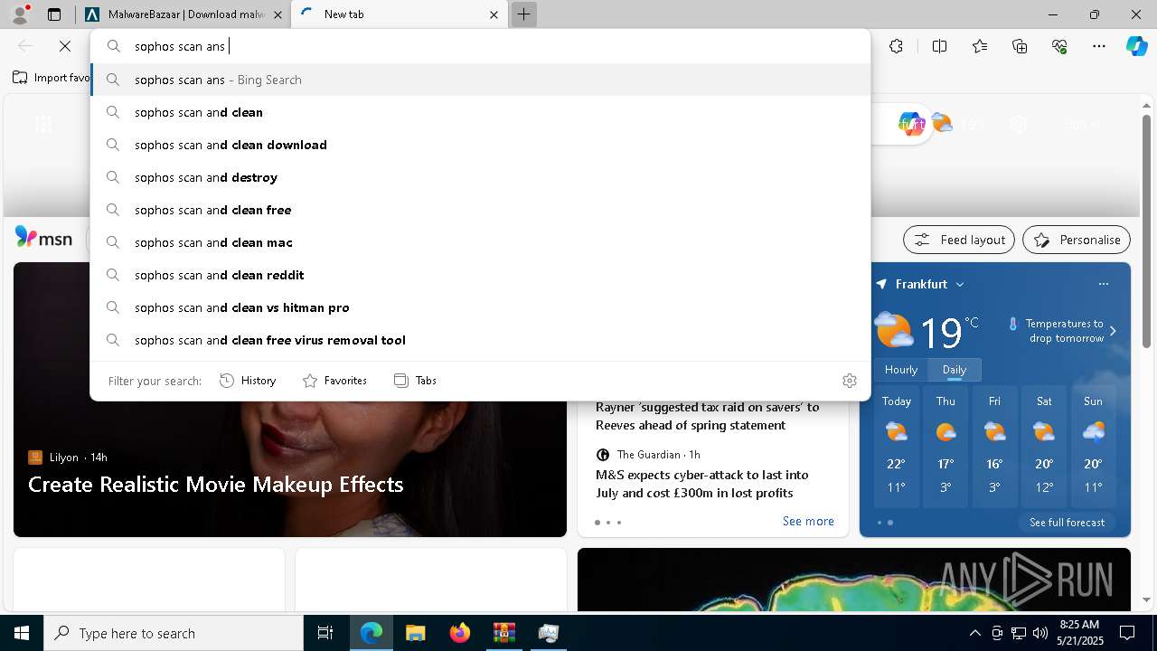Choose 'sophos scan and clean free virus removal tool'

(x=481, y=340)
